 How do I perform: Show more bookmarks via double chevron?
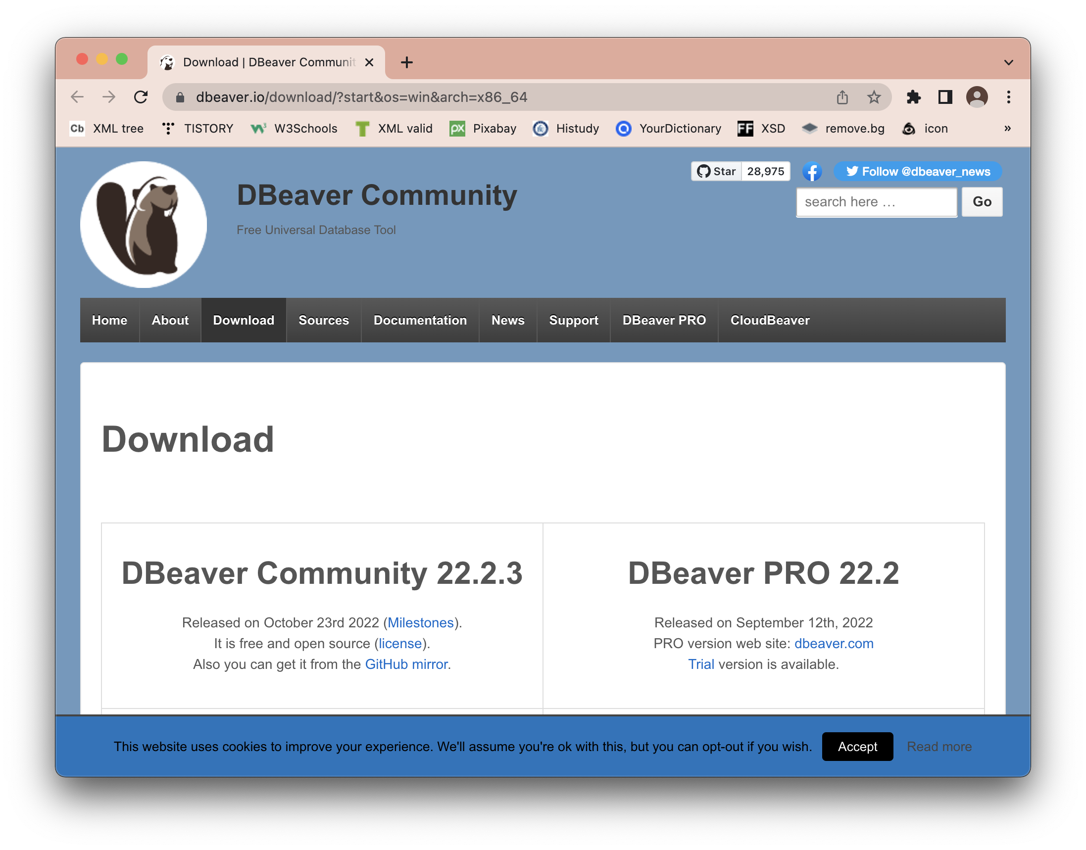click(x=1008, y=129)
